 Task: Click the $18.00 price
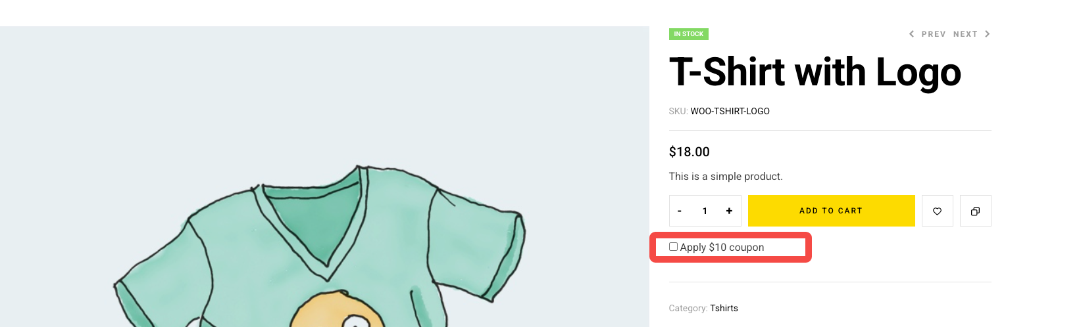(689, 152)
